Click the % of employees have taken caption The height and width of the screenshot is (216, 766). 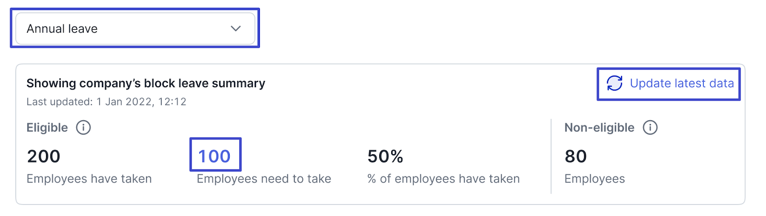(443, 179)
